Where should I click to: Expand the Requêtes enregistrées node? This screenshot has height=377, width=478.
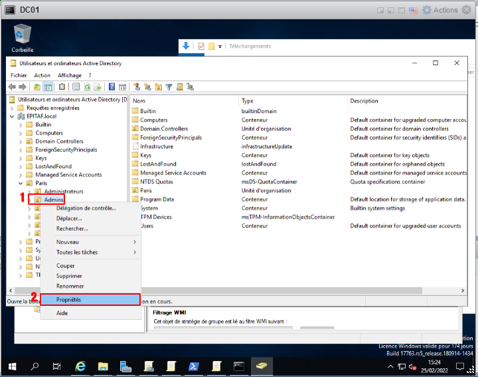click(12, 108)
